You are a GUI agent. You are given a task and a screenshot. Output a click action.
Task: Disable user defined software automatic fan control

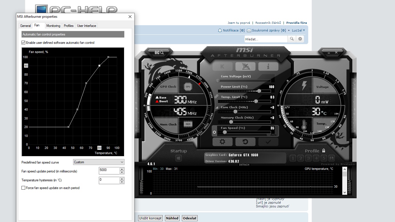point(23,43)
